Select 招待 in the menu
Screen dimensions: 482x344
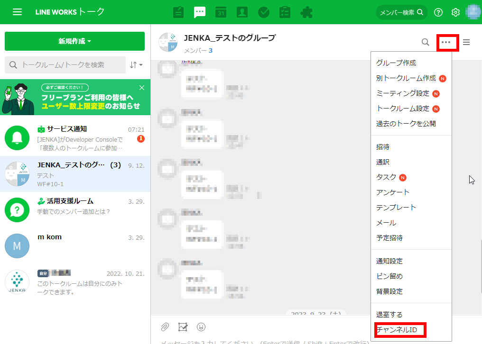tap(411, 147)
